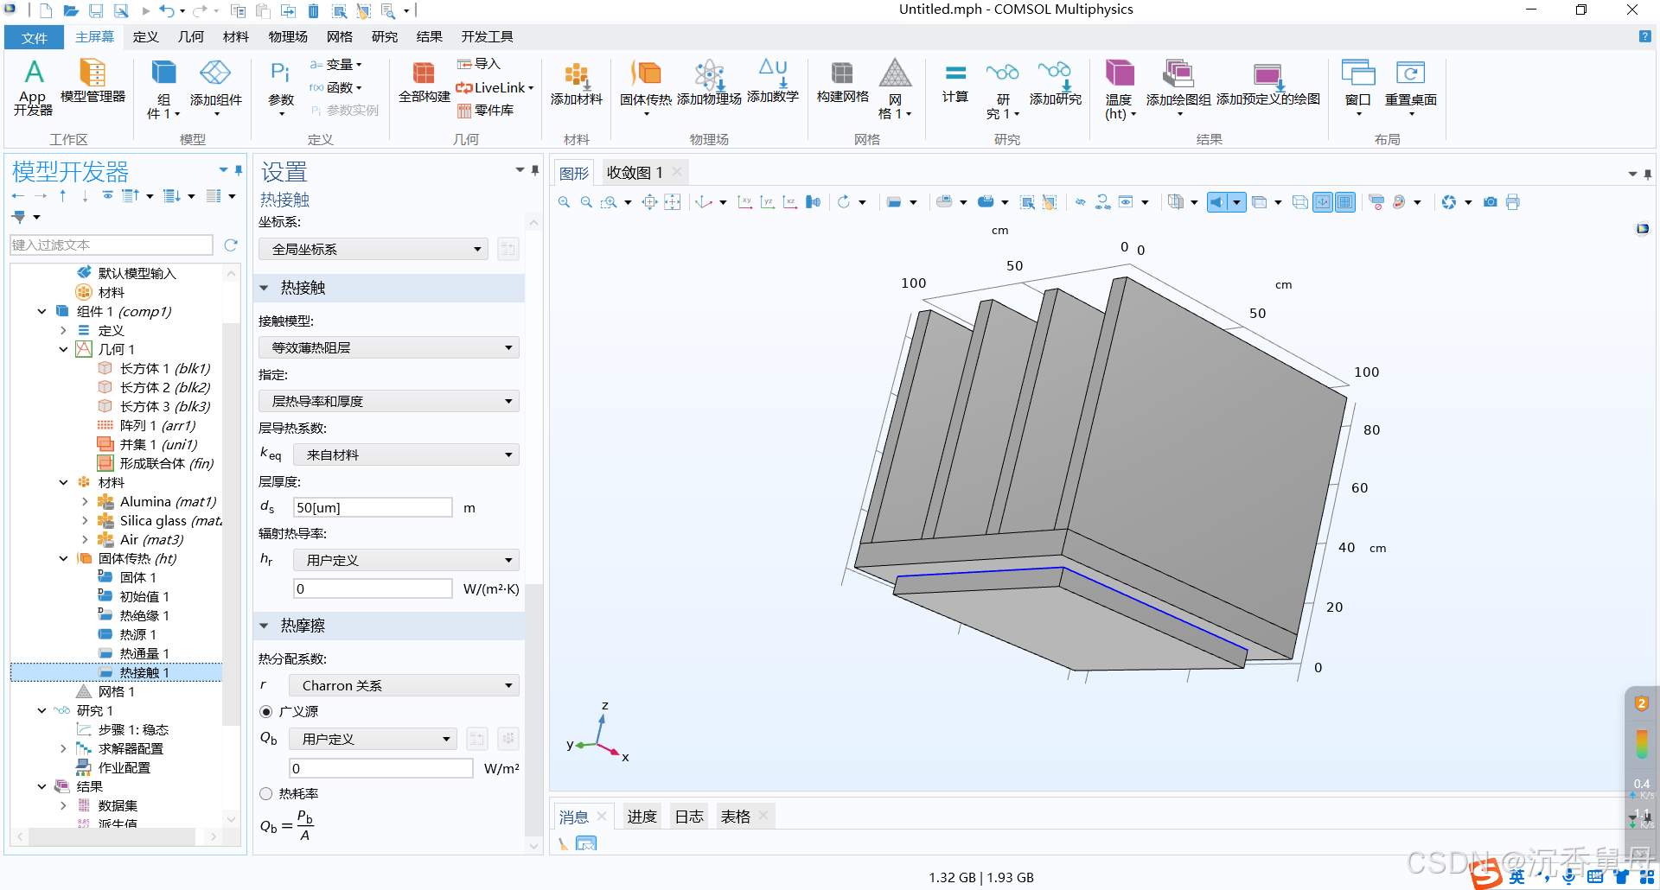Image resolution: width=1660 pixels, height=890 pixels.
Task: Click 变量 button in definitions group
Action: coord(336,65)
